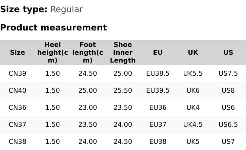Click the EU38.5 cell
Screen dimensions: 246x150
click(x=158, y=73)
